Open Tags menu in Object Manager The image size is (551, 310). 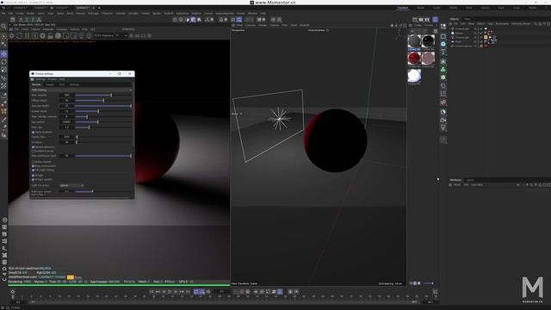[x=490, y=24]
